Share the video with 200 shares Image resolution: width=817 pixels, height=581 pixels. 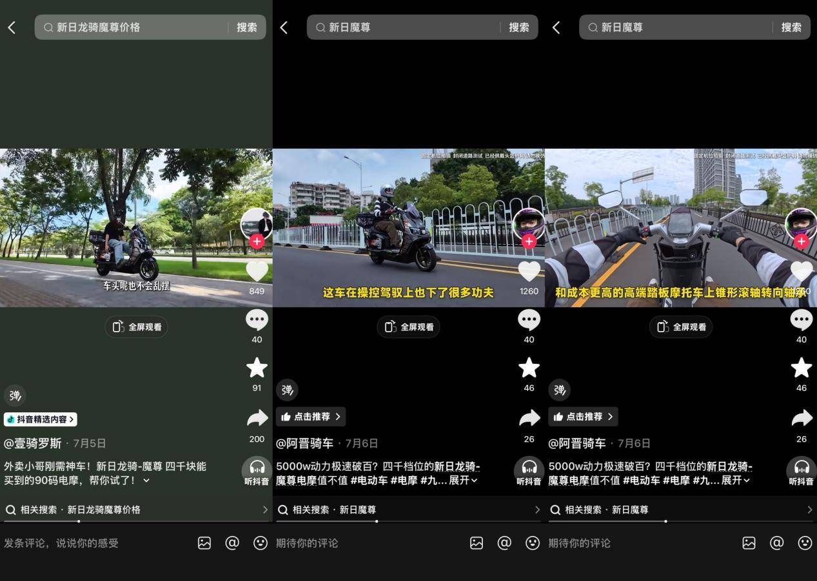pyautogui.click(x=257, y=419)
